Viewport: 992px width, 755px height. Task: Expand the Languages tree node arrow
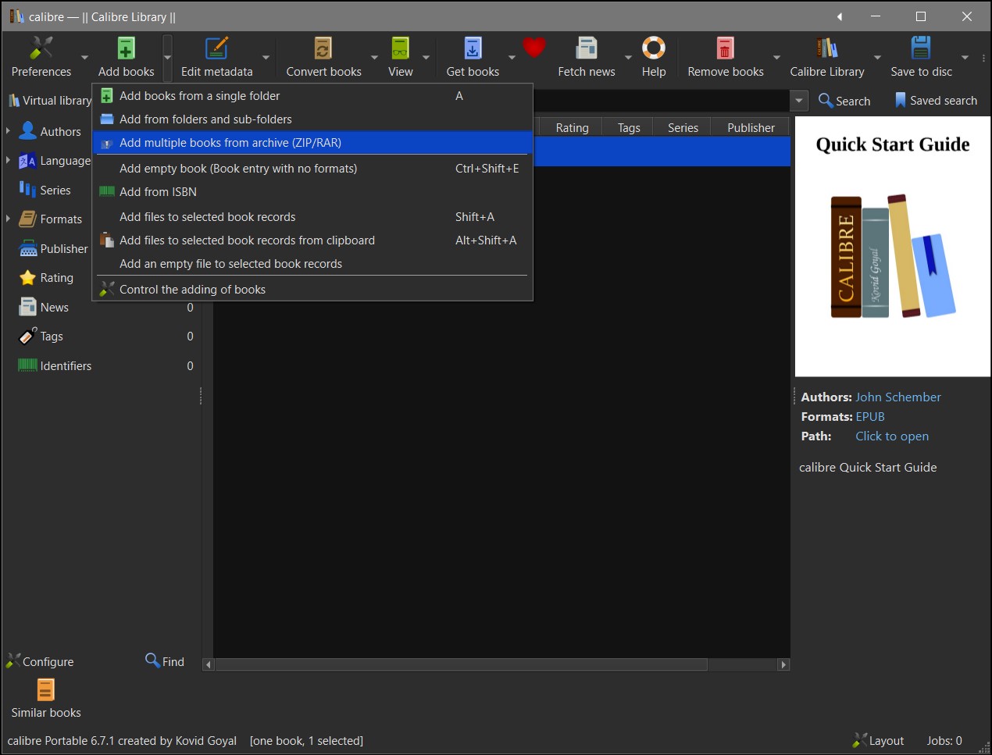click(x=8, y=160)
